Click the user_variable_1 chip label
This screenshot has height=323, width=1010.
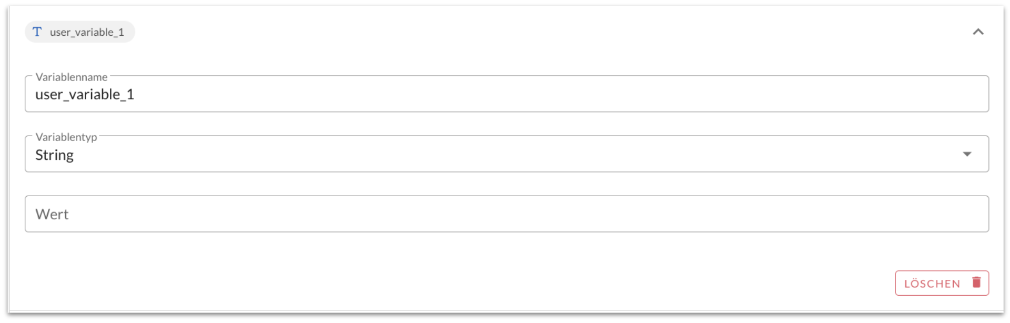[x=87, y=32]
